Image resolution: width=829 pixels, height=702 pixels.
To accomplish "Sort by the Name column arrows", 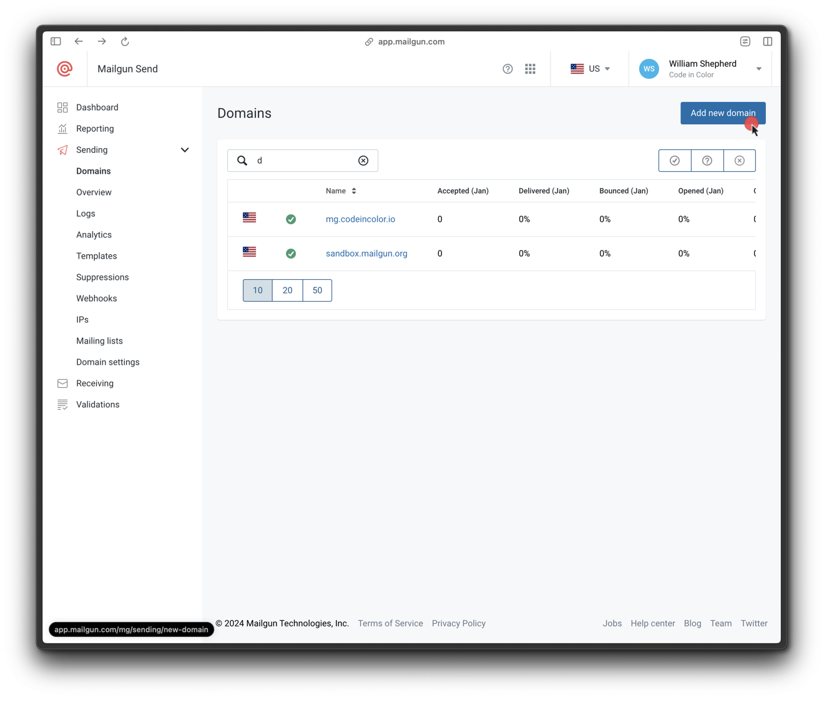I will [x=354, y=191].
